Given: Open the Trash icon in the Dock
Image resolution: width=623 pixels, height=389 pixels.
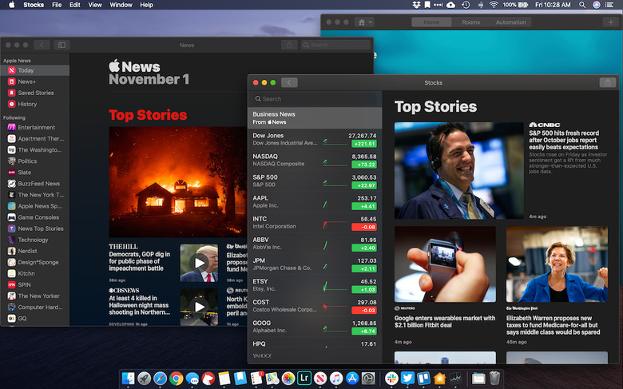Looking at the screenshot, I should click(494, 378).
